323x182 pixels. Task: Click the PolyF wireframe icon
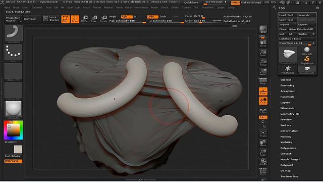click(263, 172)
